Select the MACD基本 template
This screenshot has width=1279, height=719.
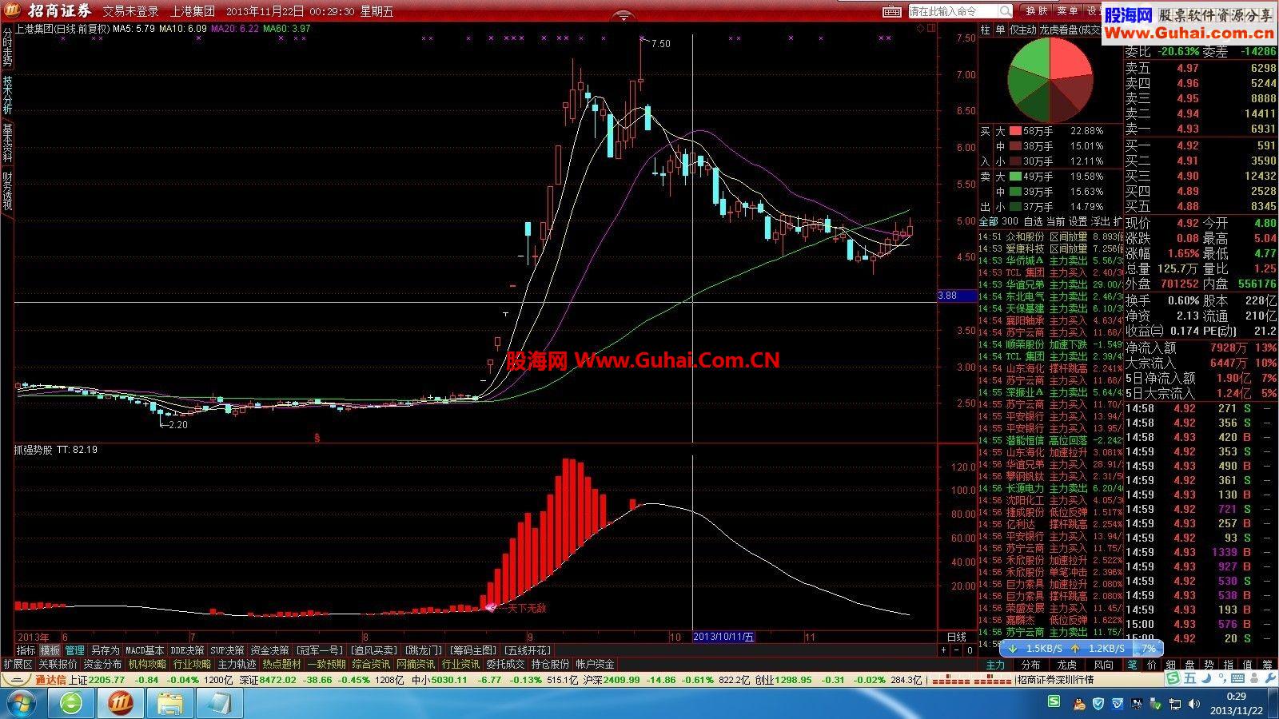pos(145,650)
